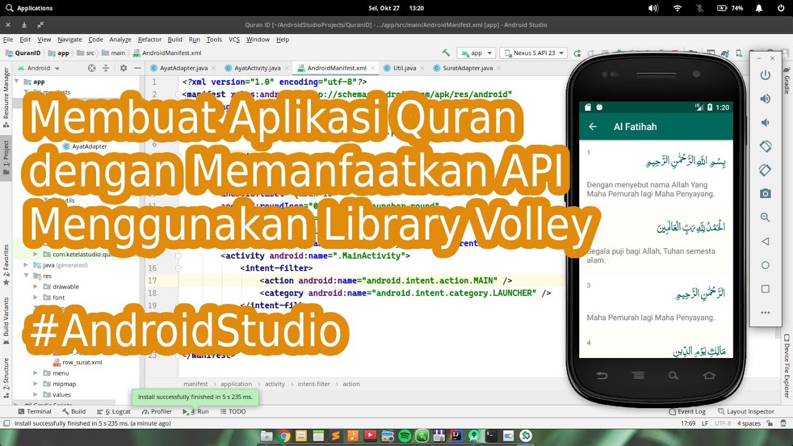
Task: Click emulator volume down icon
Action: pyautogui.click(x=765, y=123)
